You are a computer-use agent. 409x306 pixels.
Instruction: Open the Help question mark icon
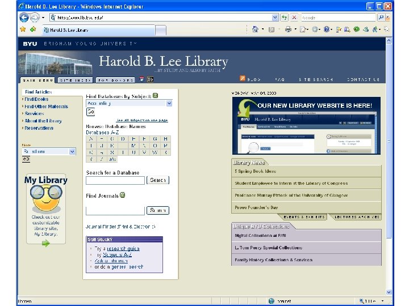point(326,29)
